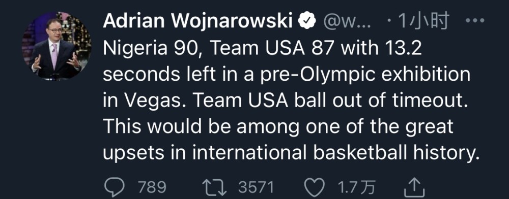
Task: Open tweet via "Nigeria 90, Team USA 87" line
Action: point(262,49)
